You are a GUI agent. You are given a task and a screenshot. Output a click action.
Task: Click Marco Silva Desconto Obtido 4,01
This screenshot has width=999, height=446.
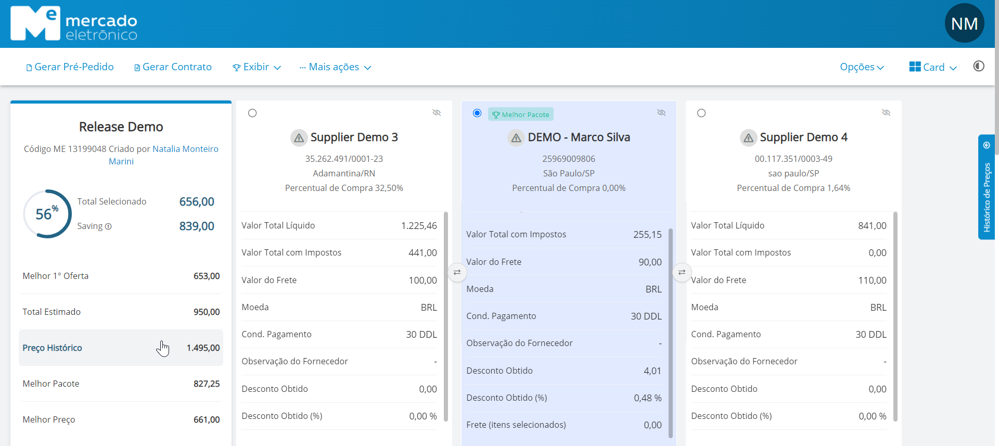click(652, 371)
